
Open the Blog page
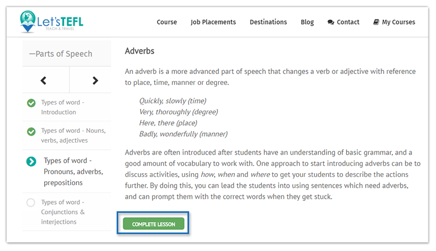(x=307, y=22)
